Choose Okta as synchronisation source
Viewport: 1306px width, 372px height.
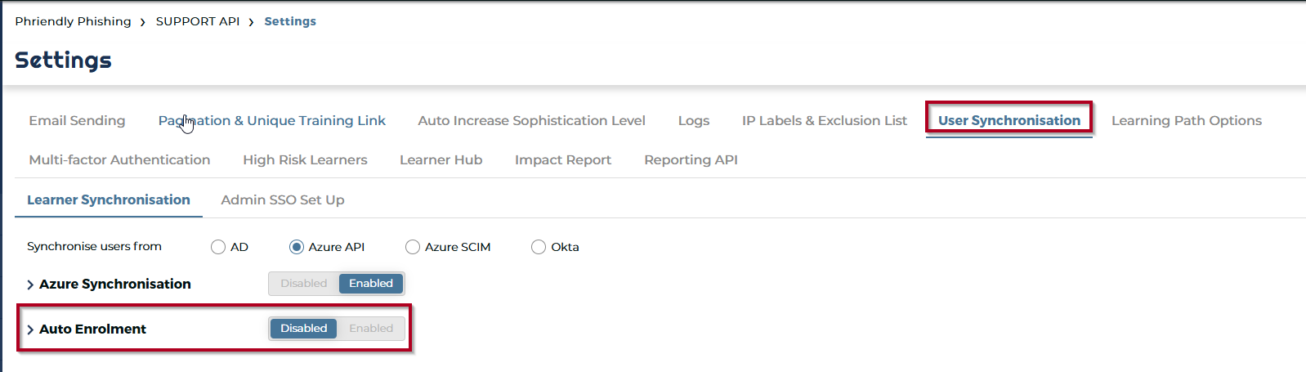(539, 247)
